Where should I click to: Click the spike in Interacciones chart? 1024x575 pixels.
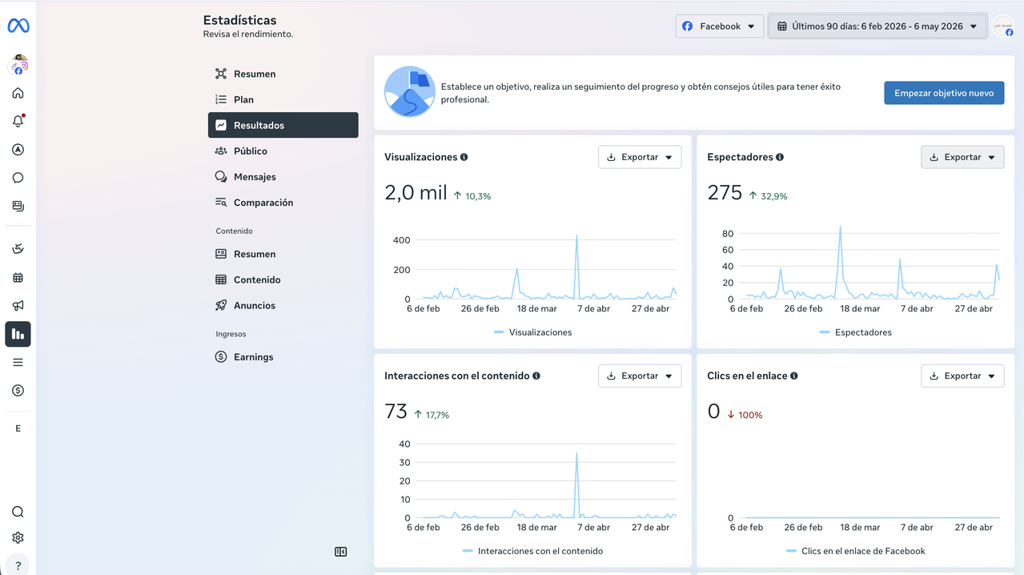click(x=576, y=455)
